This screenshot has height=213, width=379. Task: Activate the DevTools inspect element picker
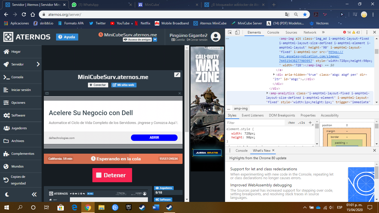pyautogui.click(x=230, y=32)
